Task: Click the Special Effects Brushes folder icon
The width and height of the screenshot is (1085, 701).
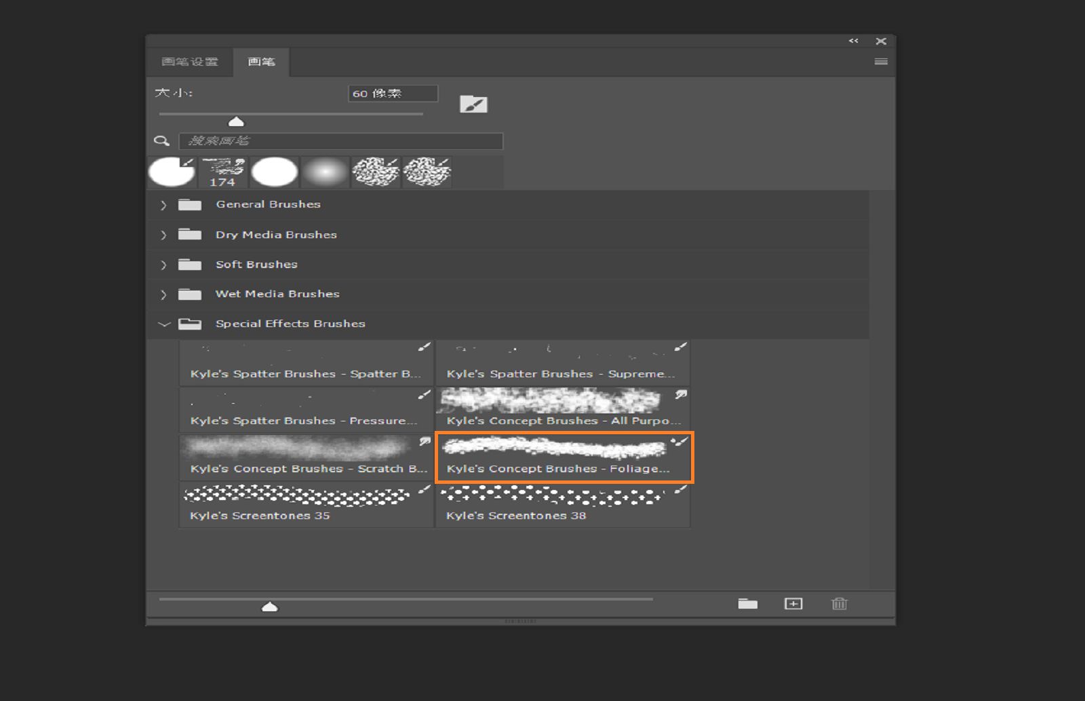Action: pos(190,324)
